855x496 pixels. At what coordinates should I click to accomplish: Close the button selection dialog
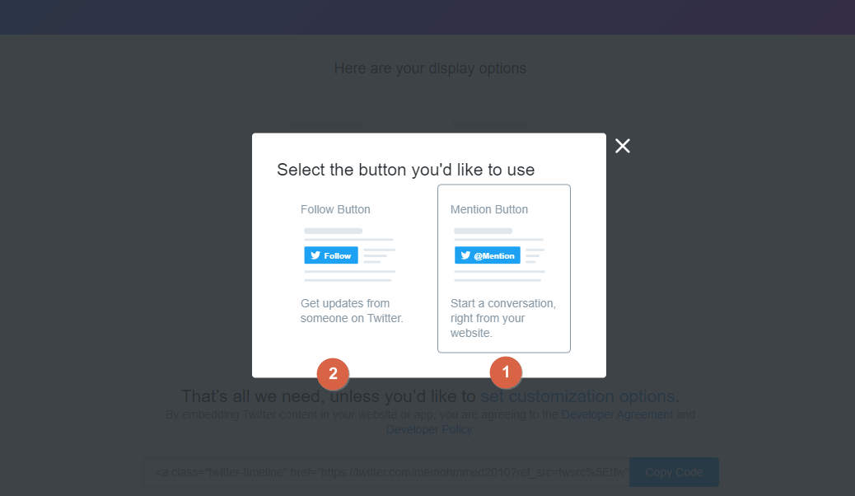[x=622, y=146]
